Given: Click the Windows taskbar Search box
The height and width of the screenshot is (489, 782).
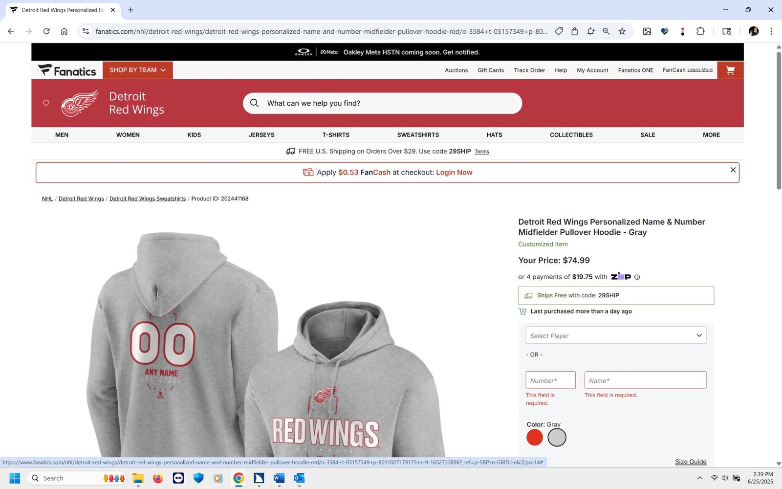Looking at the screenshot, I should (x=77, y=478).
